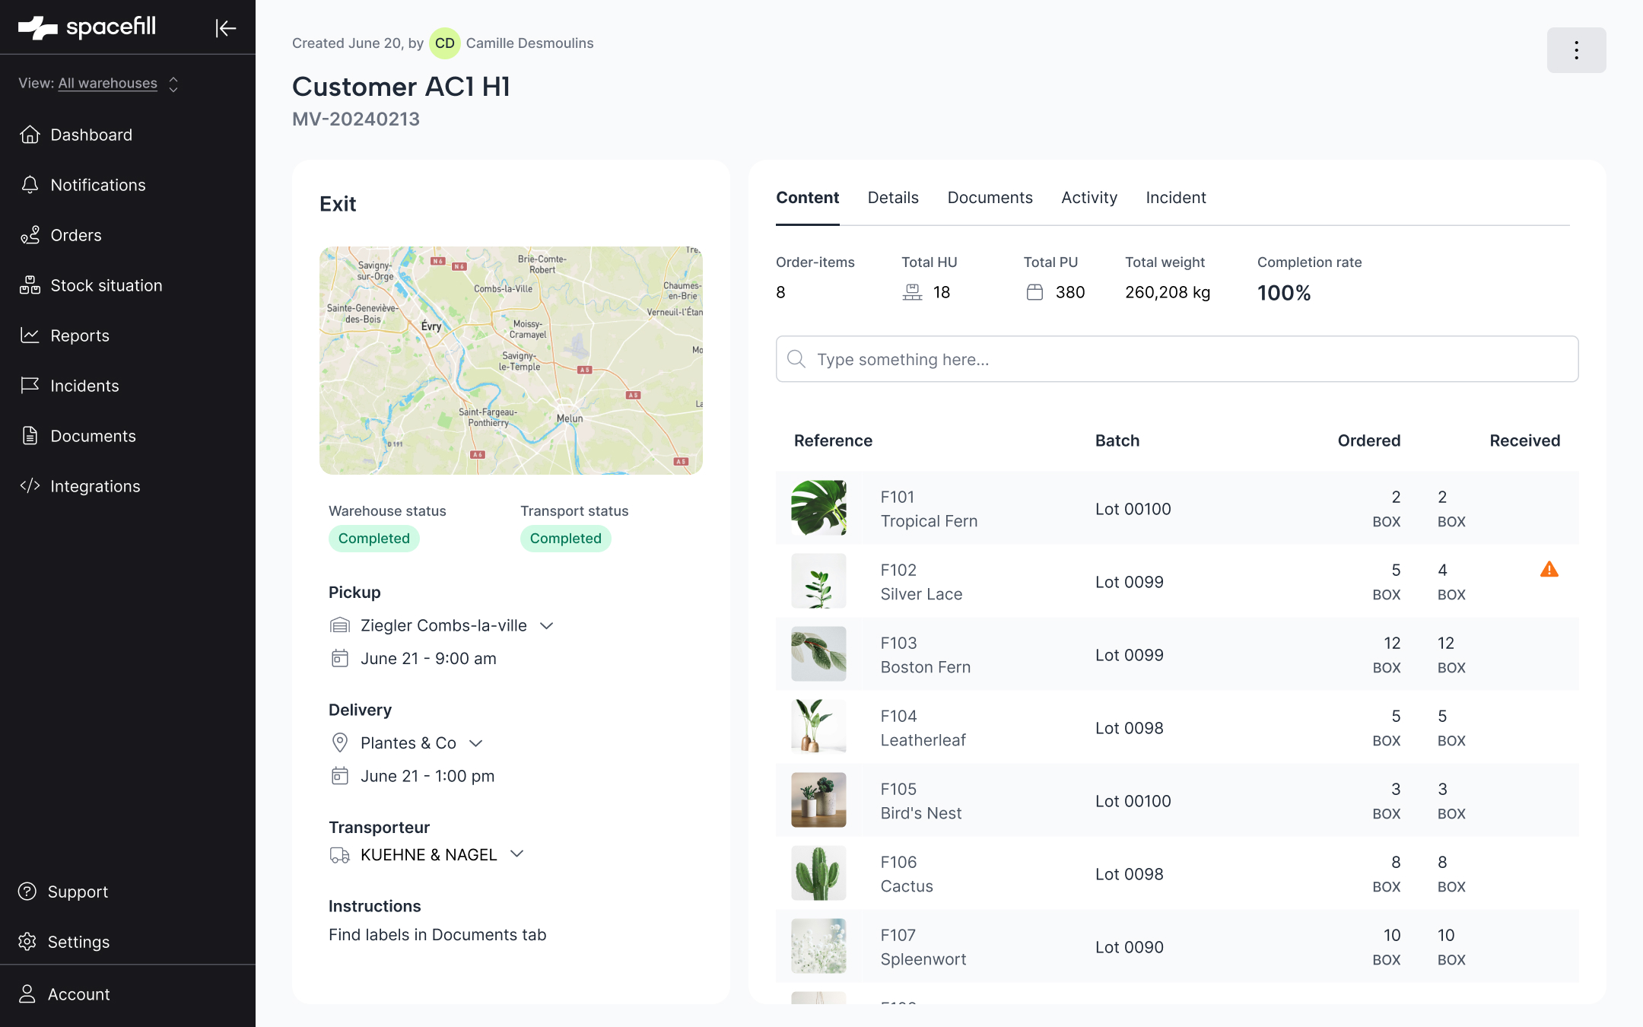Image resolution: width=1643 pixels, height=1027 pixels.
Task: Click the Warehouse status Completed badge
Action: (x=373, y=539)
